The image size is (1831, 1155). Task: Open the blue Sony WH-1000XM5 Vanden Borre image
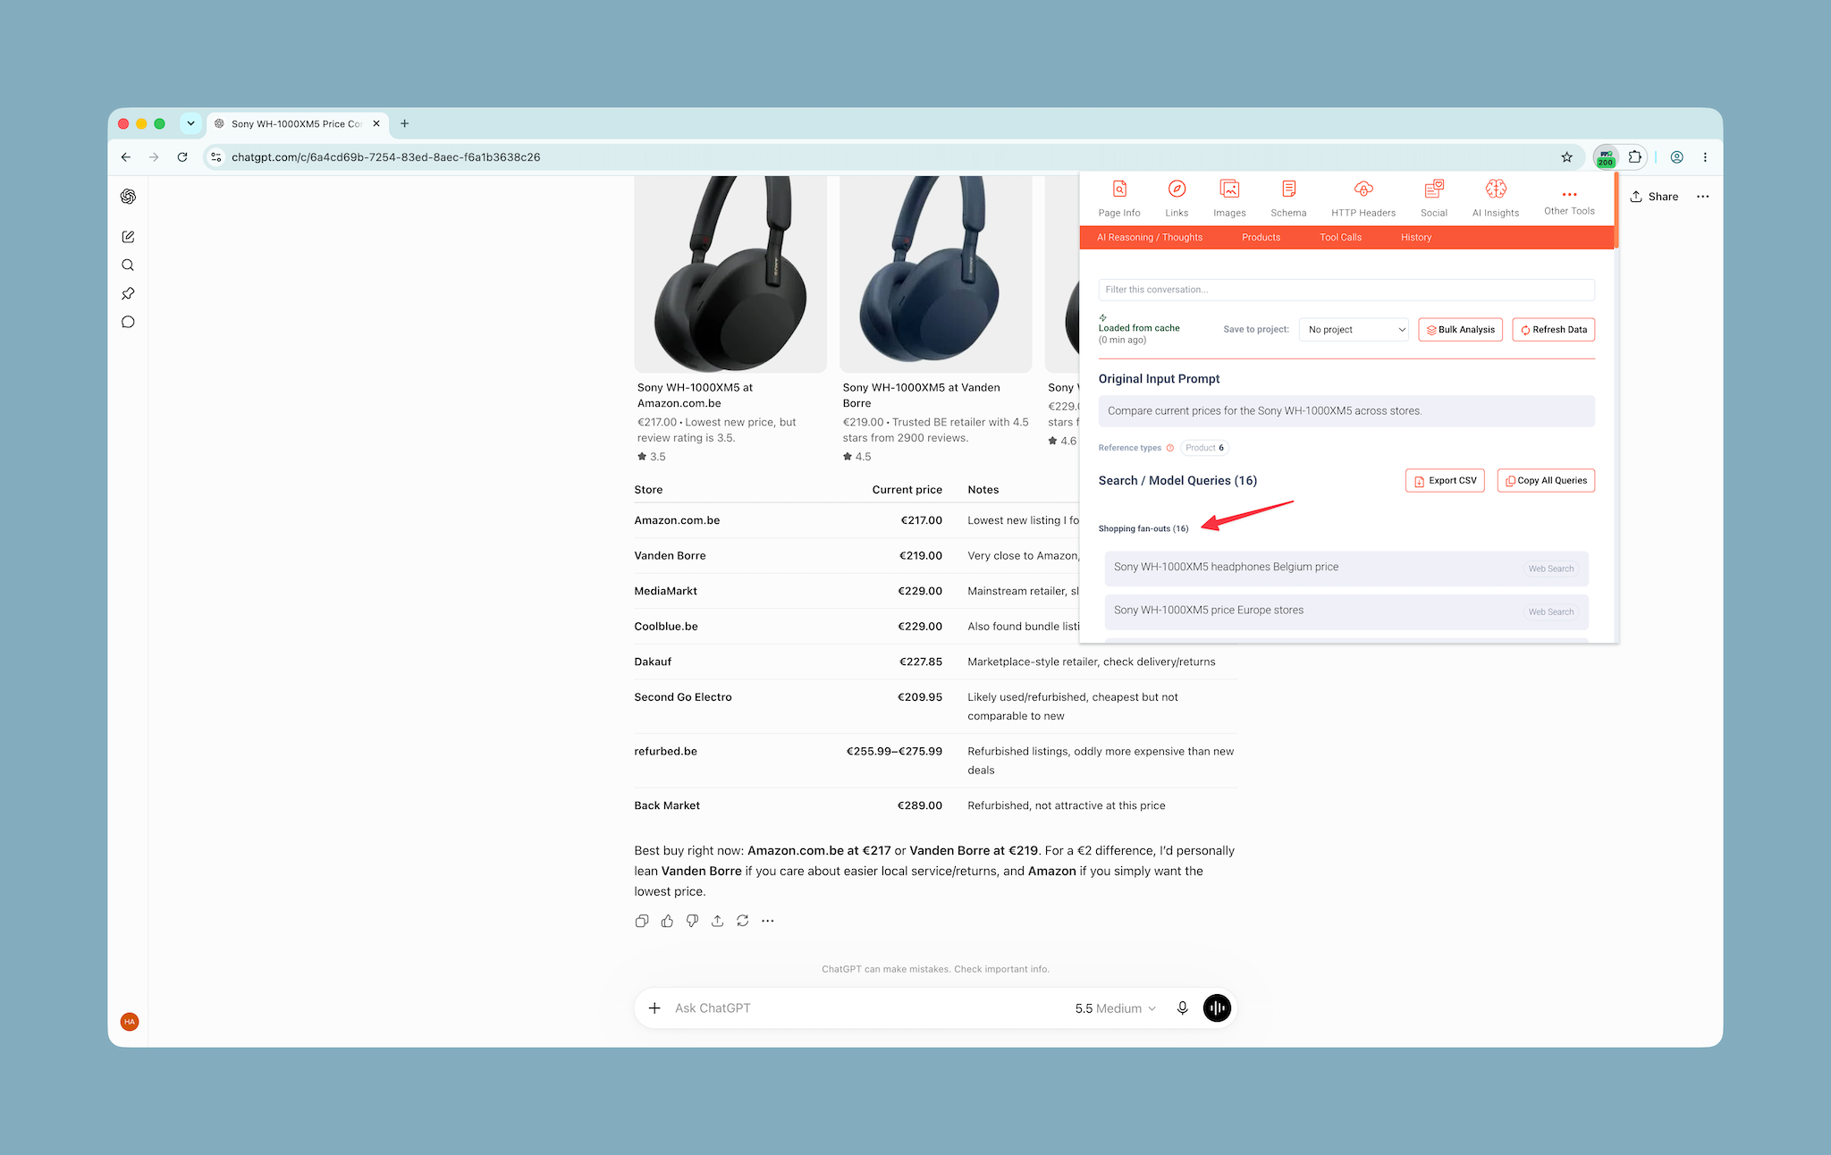click(x=935, y=274)
